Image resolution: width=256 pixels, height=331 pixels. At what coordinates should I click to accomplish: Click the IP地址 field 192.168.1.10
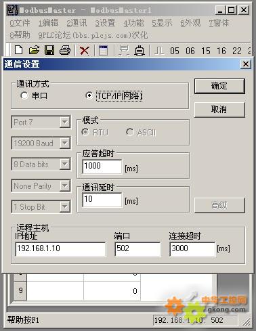click(x=60, y=249)
